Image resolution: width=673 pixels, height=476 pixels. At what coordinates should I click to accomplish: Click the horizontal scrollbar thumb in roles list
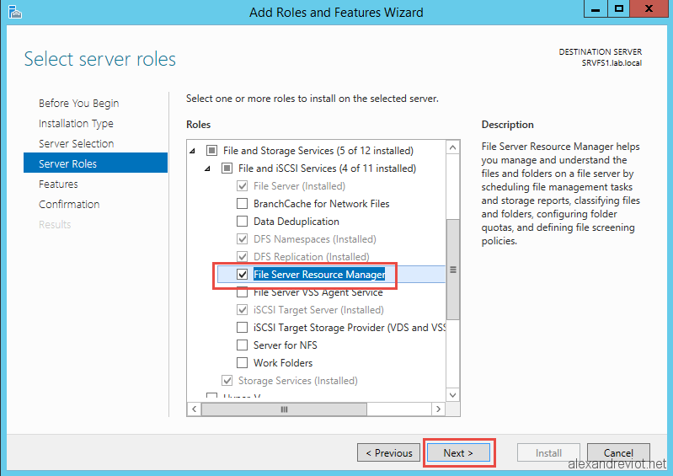coord(284,409)
